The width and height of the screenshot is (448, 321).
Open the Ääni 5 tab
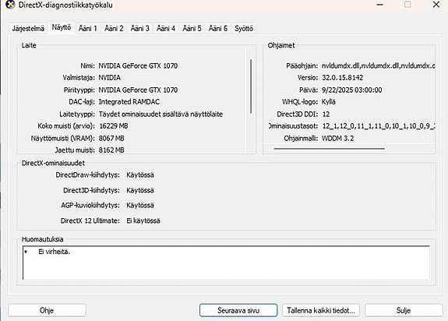tap(192, 29)
